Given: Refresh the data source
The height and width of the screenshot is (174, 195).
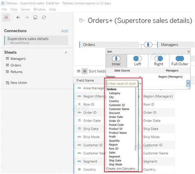Looking at the screenshot, I should [x=44, y=17].
